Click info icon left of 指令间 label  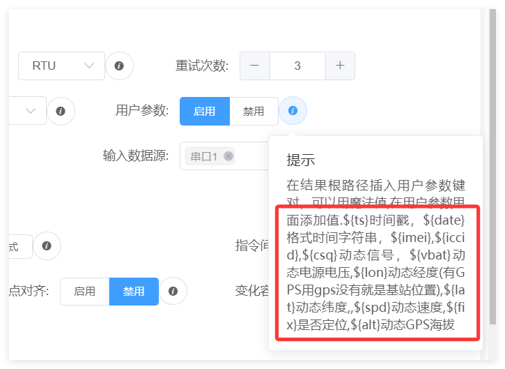pos(47,246)
